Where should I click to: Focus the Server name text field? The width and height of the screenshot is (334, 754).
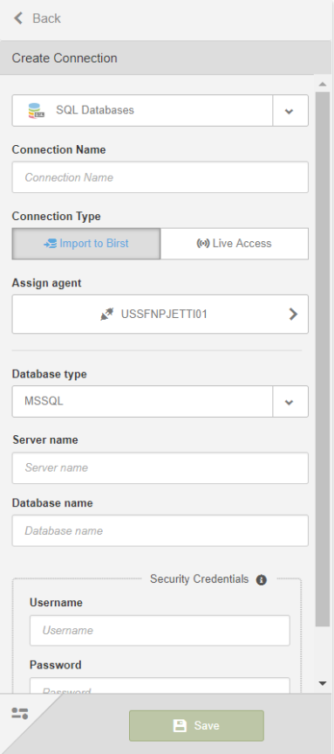(160, 468)
